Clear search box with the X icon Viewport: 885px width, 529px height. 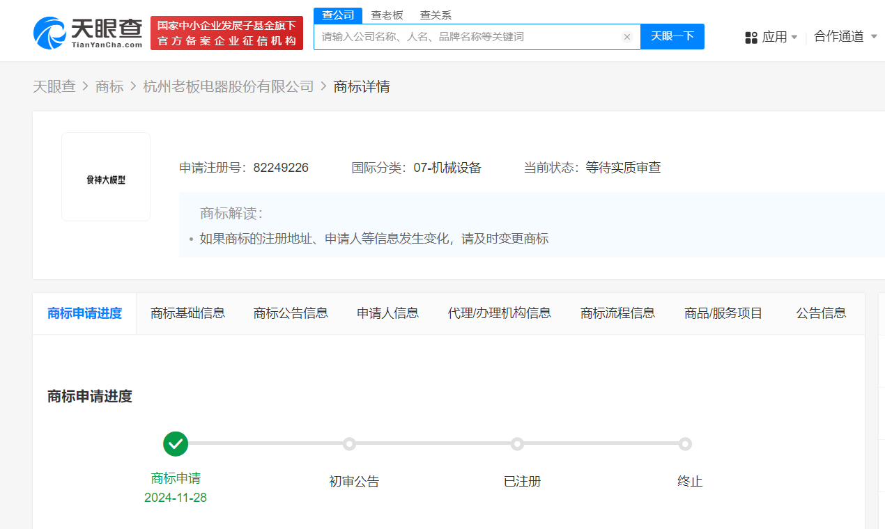click(626, 37)
